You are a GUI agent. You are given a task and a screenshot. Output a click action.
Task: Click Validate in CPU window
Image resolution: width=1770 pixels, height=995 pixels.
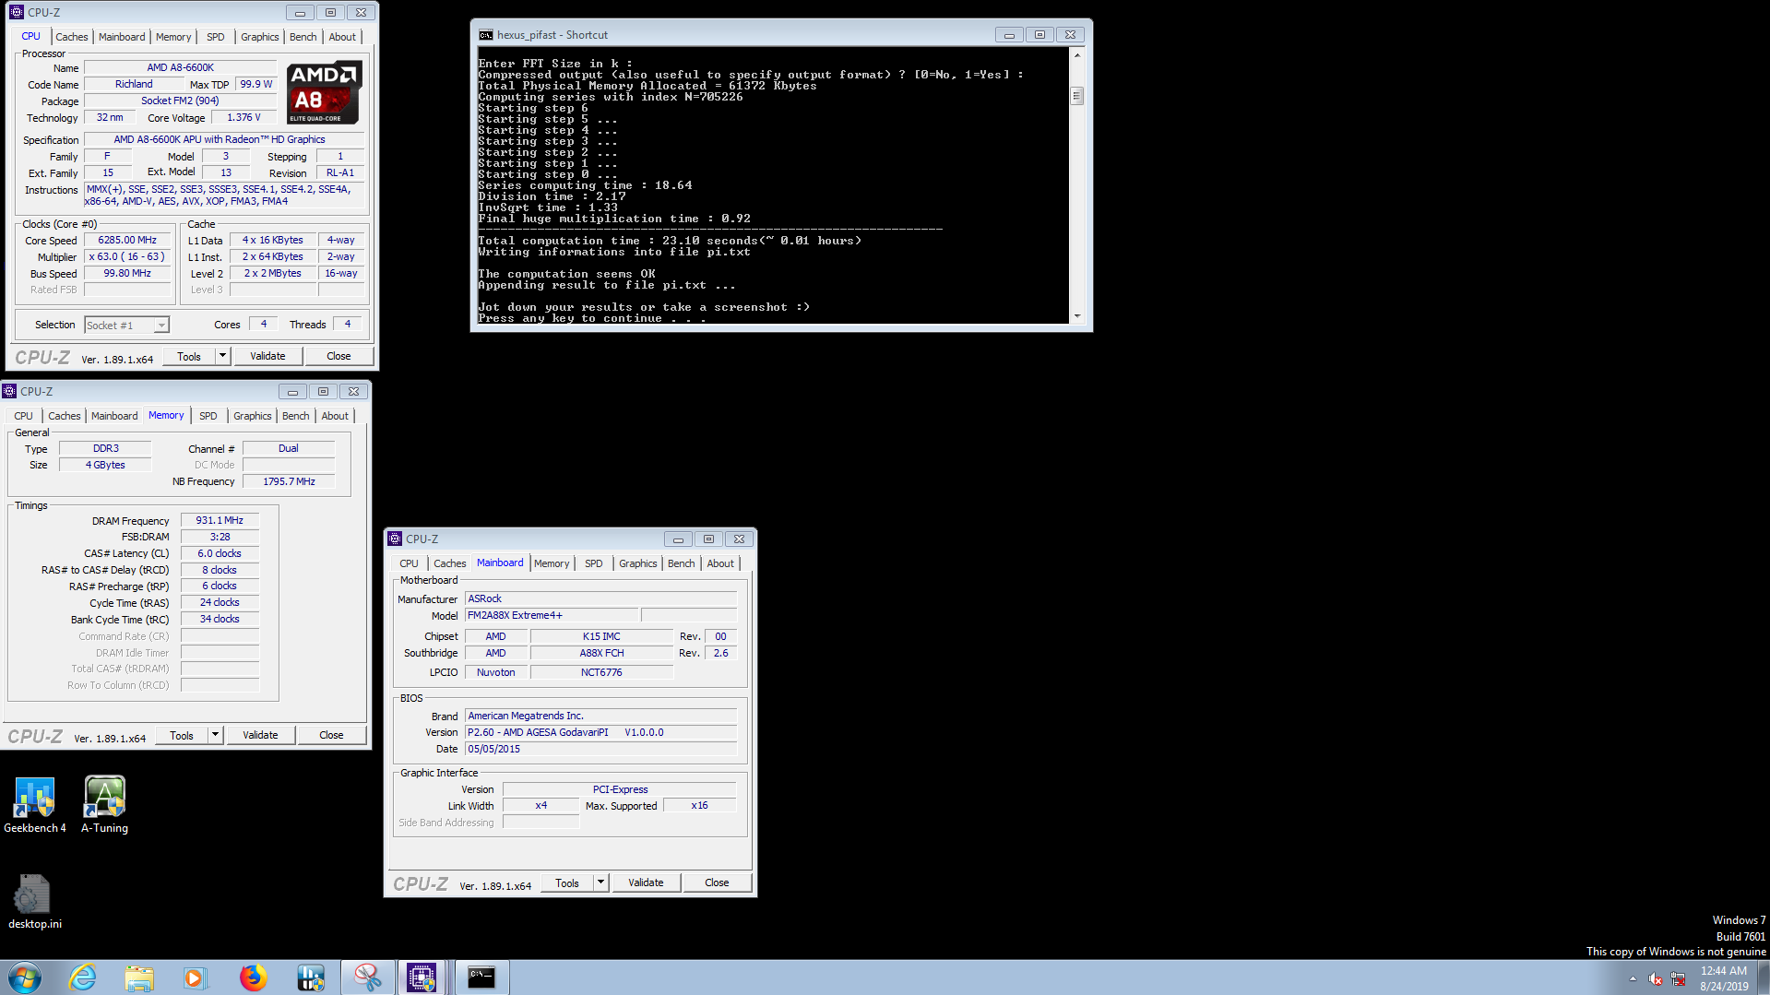(x=267, y=356)
